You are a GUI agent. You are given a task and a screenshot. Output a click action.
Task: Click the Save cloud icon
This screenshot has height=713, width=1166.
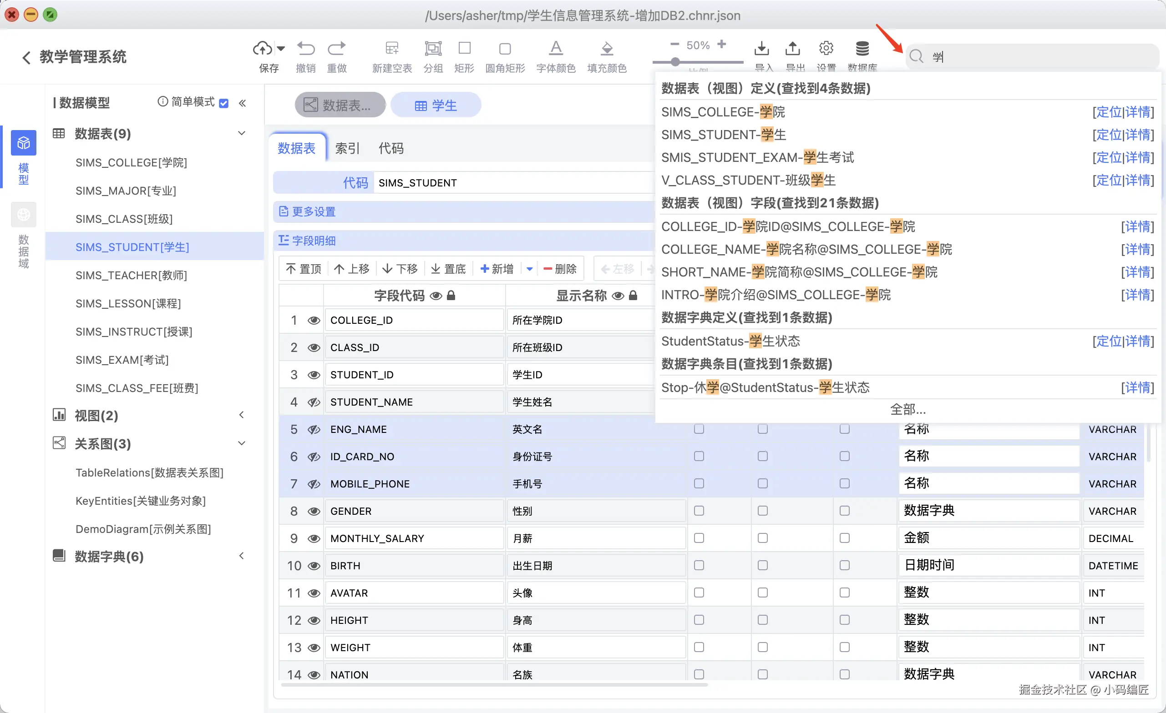point(262,48)
